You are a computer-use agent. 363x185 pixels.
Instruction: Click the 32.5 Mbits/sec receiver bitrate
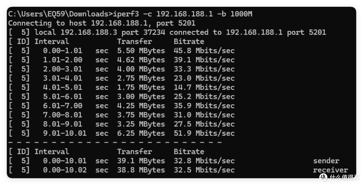(204, 170)
